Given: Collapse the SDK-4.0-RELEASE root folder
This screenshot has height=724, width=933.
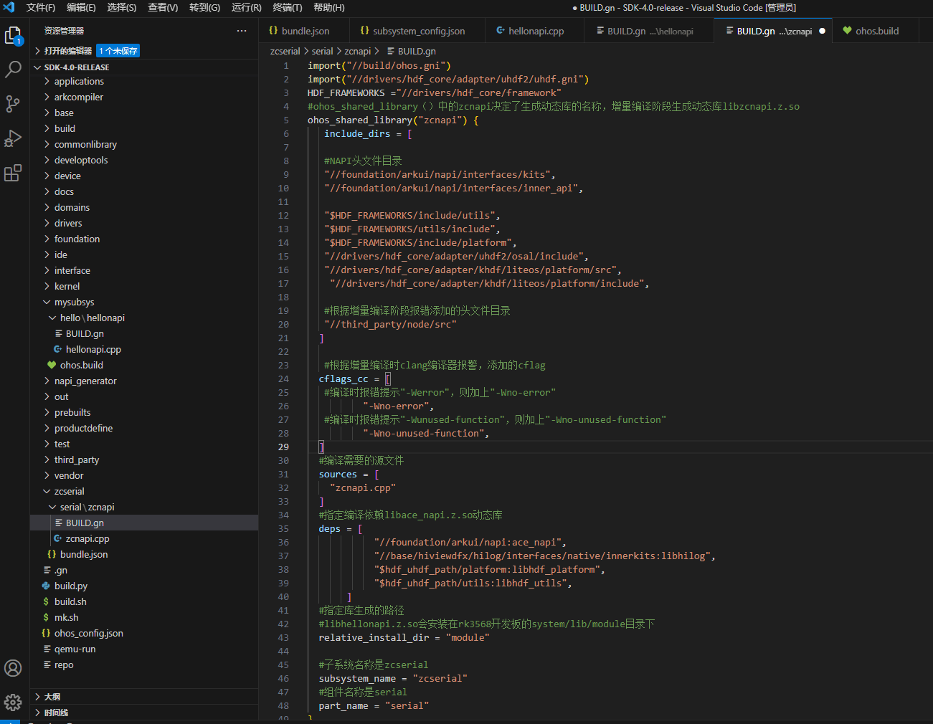Looking at the screenshot, I should tap(143, 67).
